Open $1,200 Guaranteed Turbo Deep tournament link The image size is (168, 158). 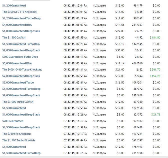(21, 18)
